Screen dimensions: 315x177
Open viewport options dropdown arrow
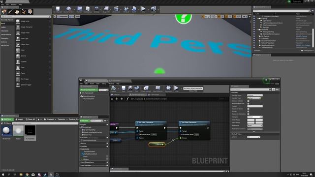click(x=55, y=16)
